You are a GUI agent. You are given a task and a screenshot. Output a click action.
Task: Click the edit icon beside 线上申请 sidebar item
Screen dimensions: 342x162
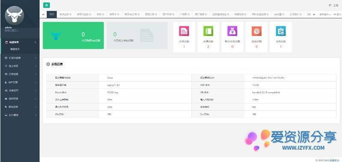6,66
